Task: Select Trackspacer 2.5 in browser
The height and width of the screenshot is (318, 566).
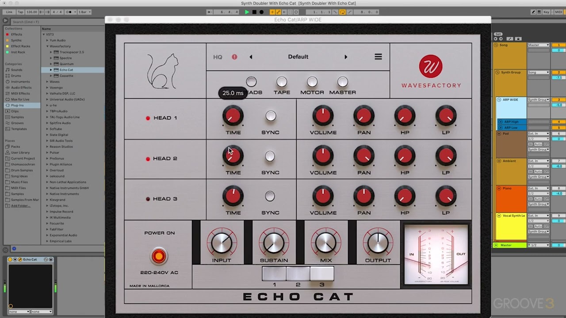Action: coord(72,52)
